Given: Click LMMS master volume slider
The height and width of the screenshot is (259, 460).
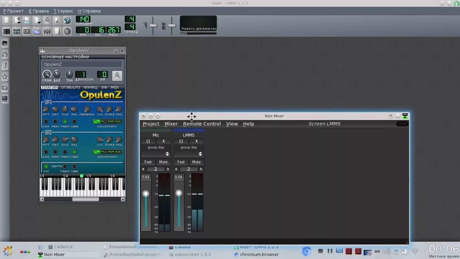Looking at the screenshot, I should point(153,26).
